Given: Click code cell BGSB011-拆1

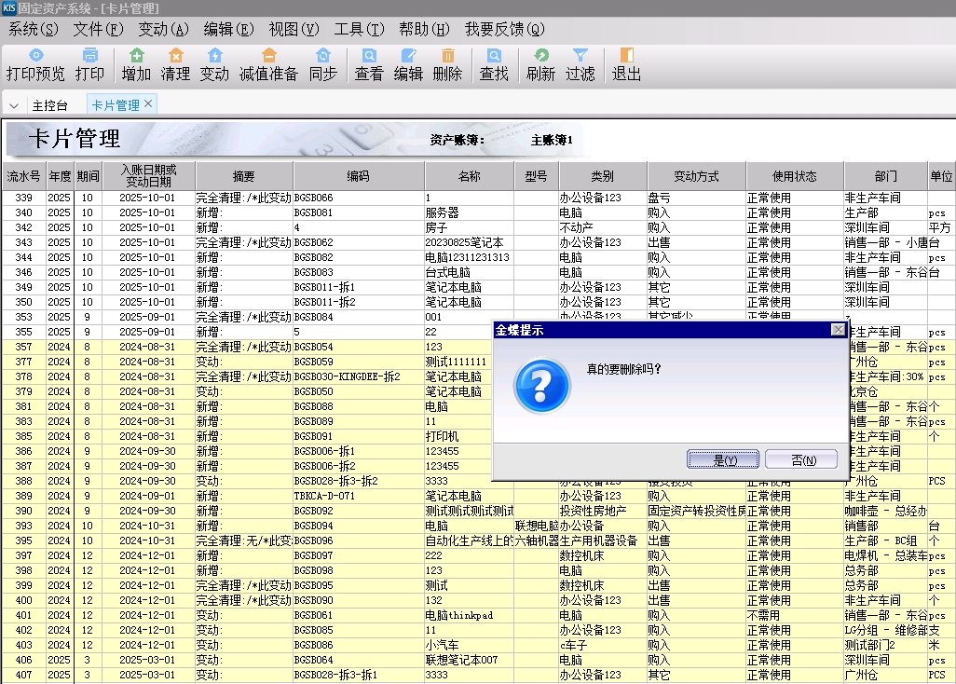Looking at the screenshot, I should tap(359, 288).
